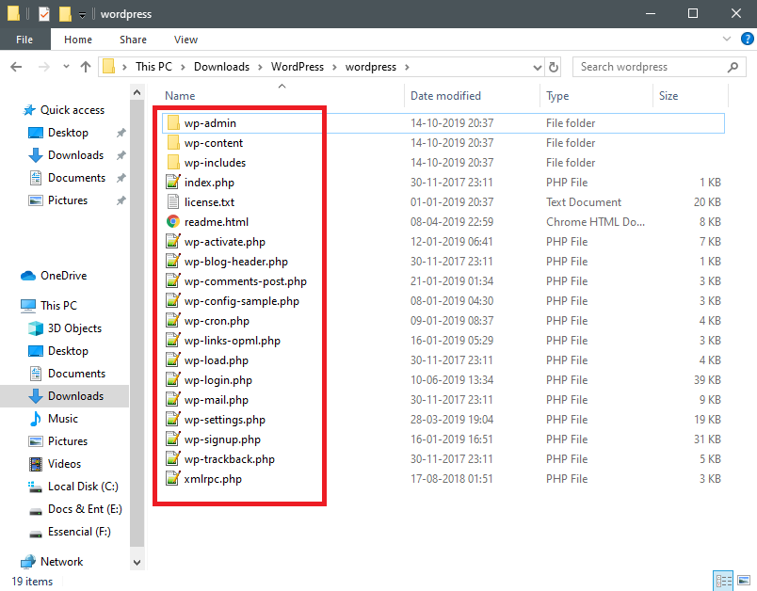The image size is (757, 591).
Task: Navigate to Downloads in address bar
Action: 221,67
